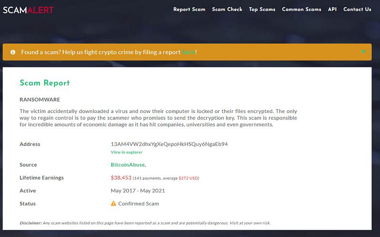Click the 'Confirmed Scam' status text
This screenshot has height=237, width=380.
tap(138, 204)
